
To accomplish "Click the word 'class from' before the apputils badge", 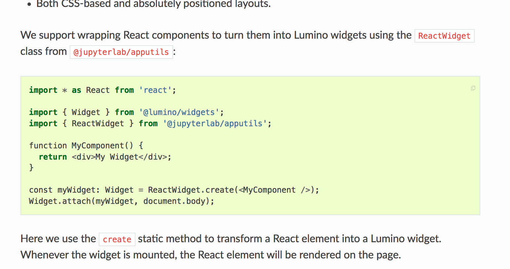I will (x=43, y=51).
